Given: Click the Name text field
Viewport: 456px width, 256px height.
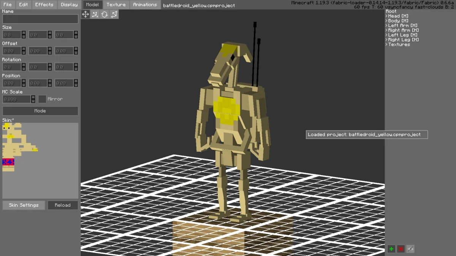Looking at the screenshot, I should (40, 19).
